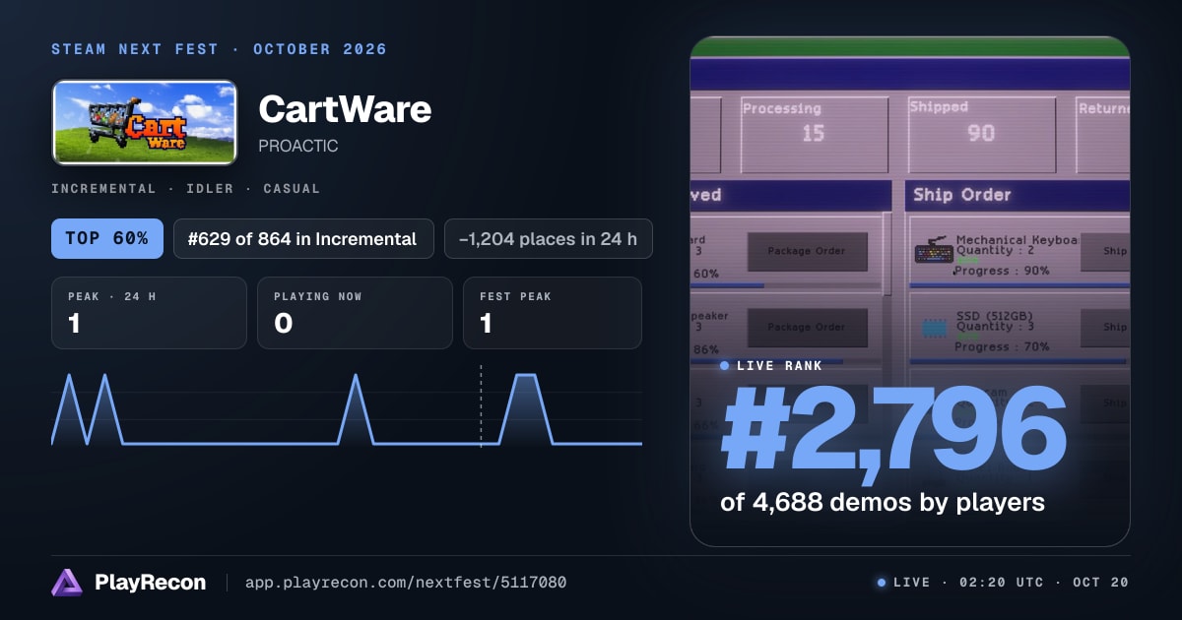Screen dimensions: 1182x620
Task: Click the PlayRecon brand name
Action: [x=150, y=583]
